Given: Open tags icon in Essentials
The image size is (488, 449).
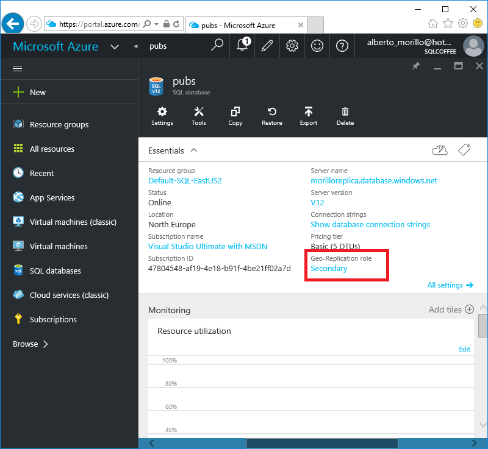Looking at the screenshot, I should (464, 150).
